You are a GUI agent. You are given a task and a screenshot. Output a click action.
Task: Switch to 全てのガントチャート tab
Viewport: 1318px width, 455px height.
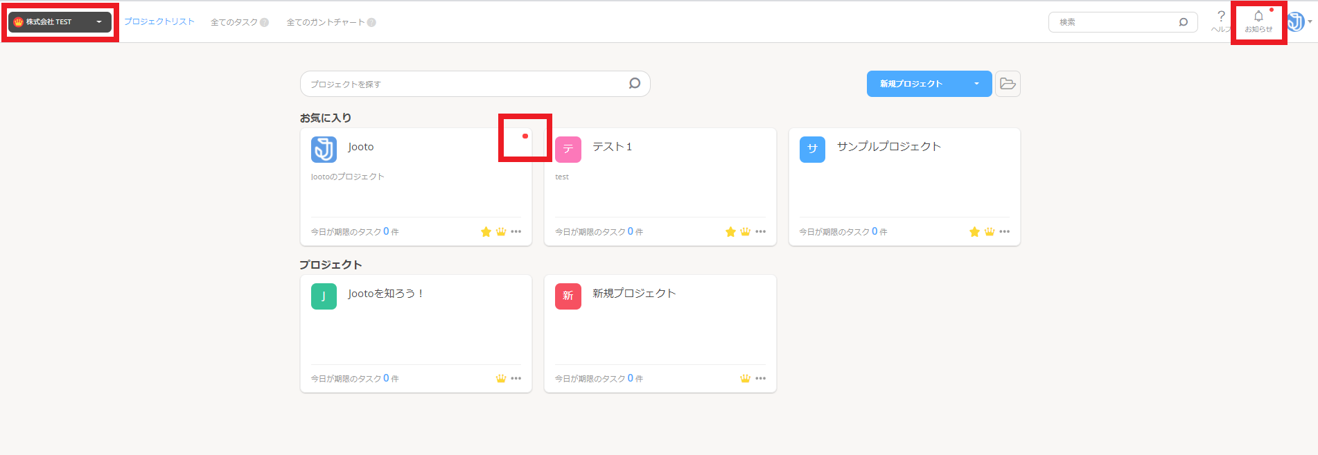click(x=331, y=22)
